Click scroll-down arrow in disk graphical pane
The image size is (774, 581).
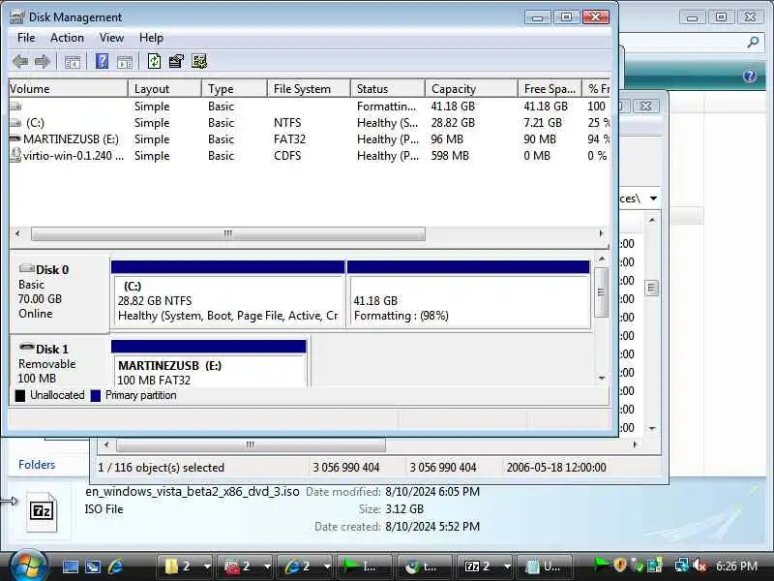602,378
